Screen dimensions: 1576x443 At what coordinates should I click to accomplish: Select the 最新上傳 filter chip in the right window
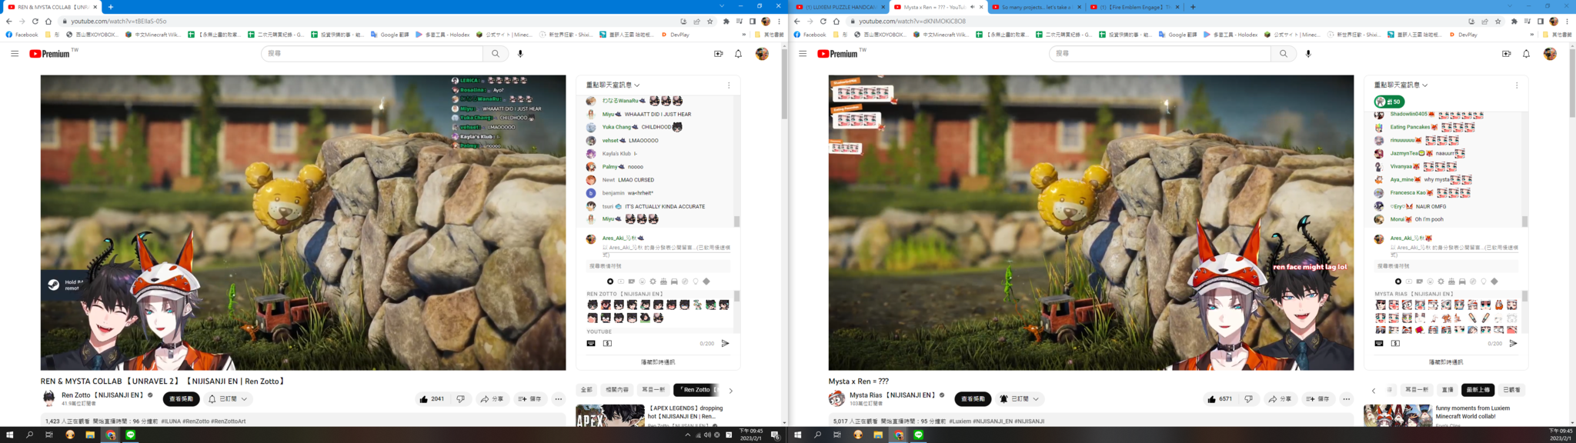point(1478,390)
